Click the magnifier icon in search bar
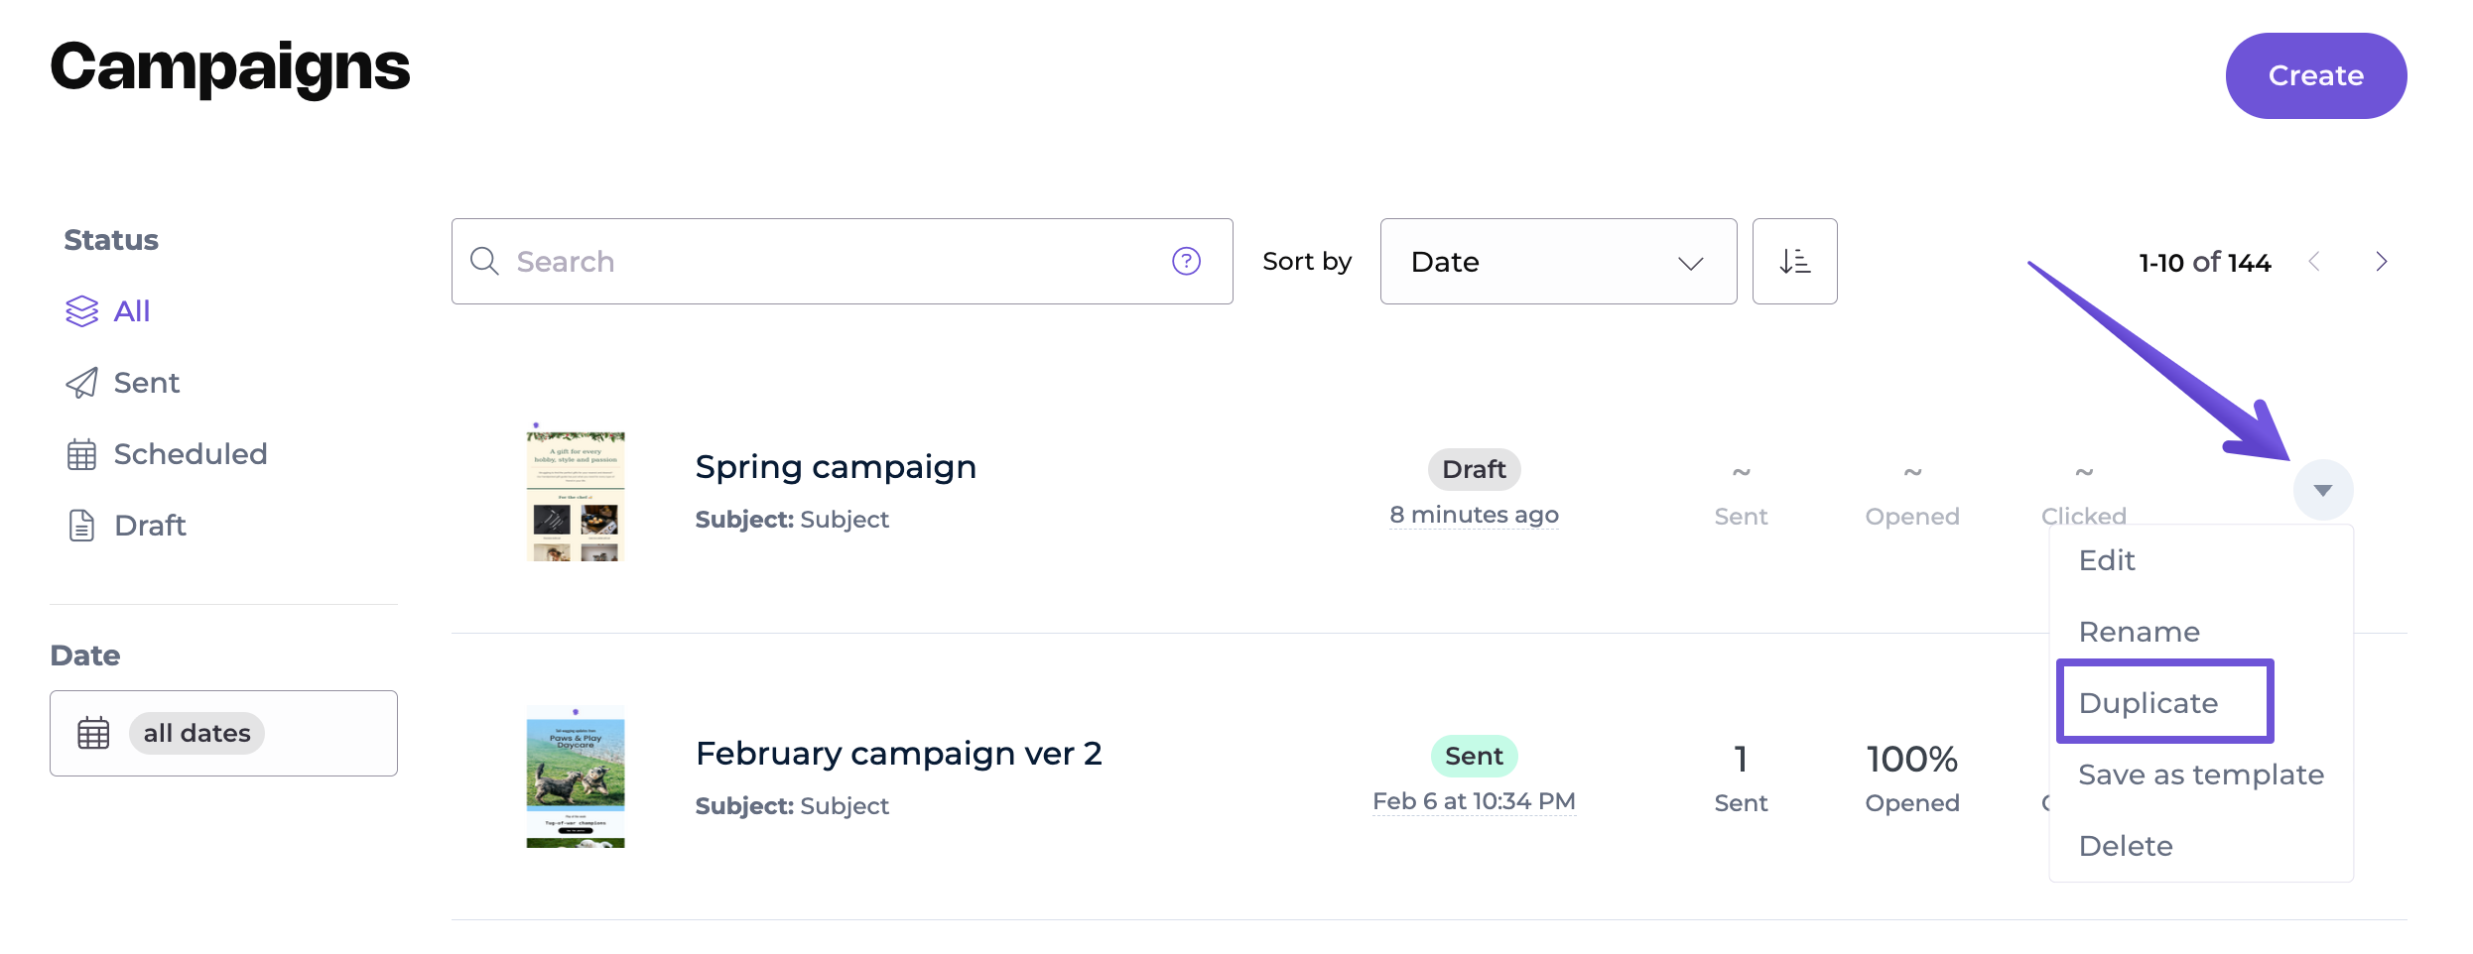Screen dimensions: 2473x954 click(484, 261)
